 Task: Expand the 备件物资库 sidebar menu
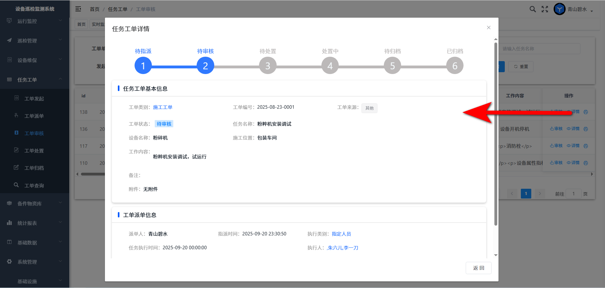(x=35, y=204)
